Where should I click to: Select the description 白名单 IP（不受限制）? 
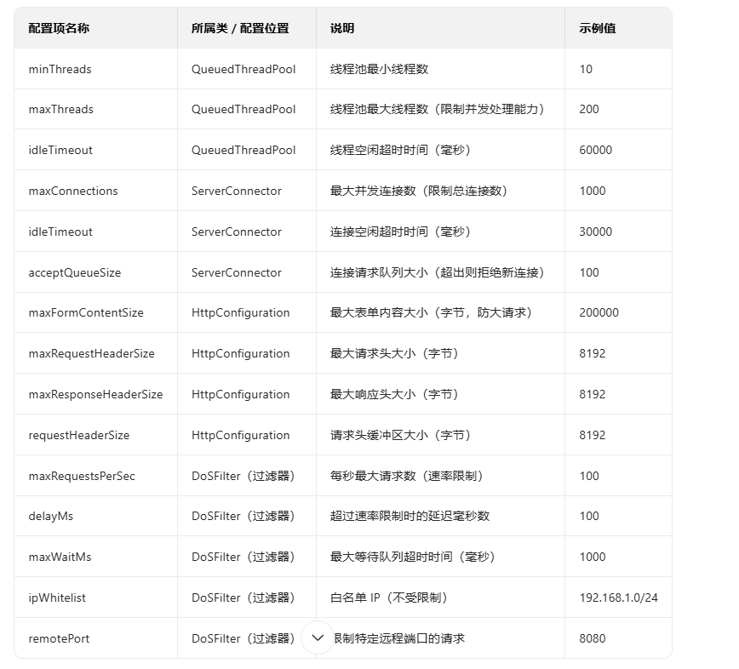tap(388, 598)
